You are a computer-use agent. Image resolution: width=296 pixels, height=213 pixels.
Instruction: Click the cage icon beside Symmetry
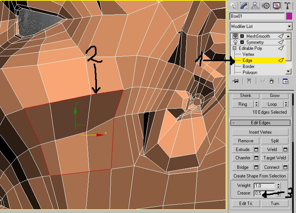pyautogui.click(x=281, y=42)
